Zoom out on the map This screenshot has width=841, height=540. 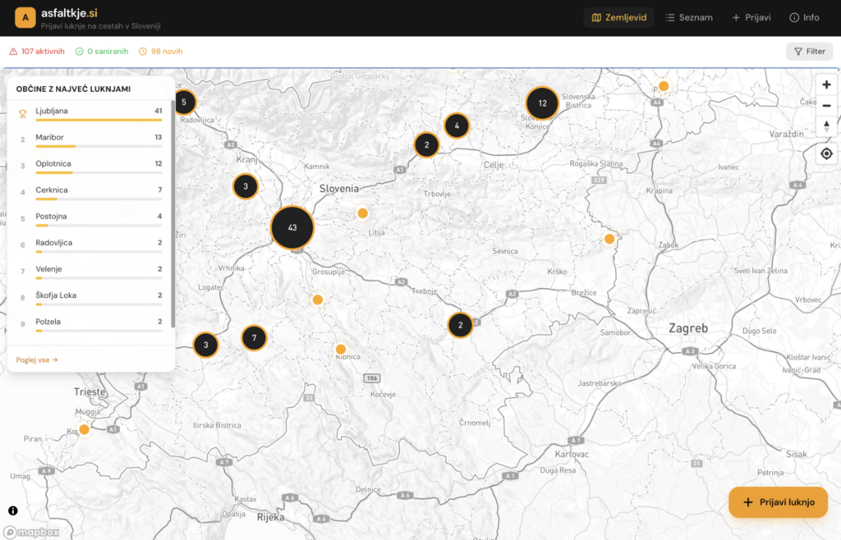click(x=826, y=105)
